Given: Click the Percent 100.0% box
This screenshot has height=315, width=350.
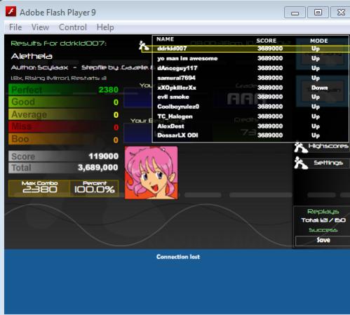Looking at the screenshot, I should pos(95,188).
